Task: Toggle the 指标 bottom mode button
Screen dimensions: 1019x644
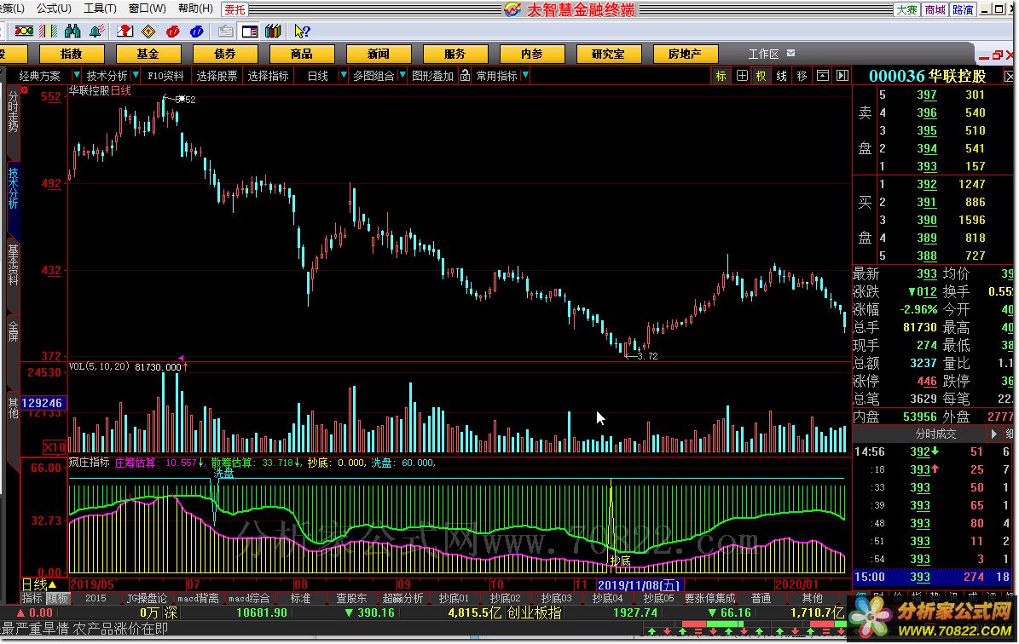Action: click(32, 599)
